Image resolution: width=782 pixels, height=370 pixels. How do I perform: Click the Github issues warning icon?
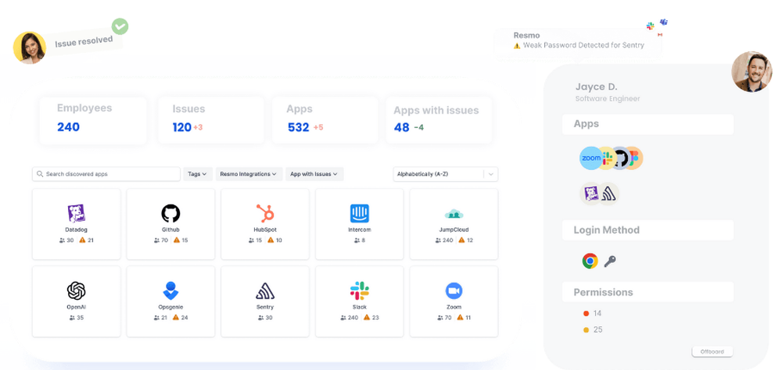[177, 240]
